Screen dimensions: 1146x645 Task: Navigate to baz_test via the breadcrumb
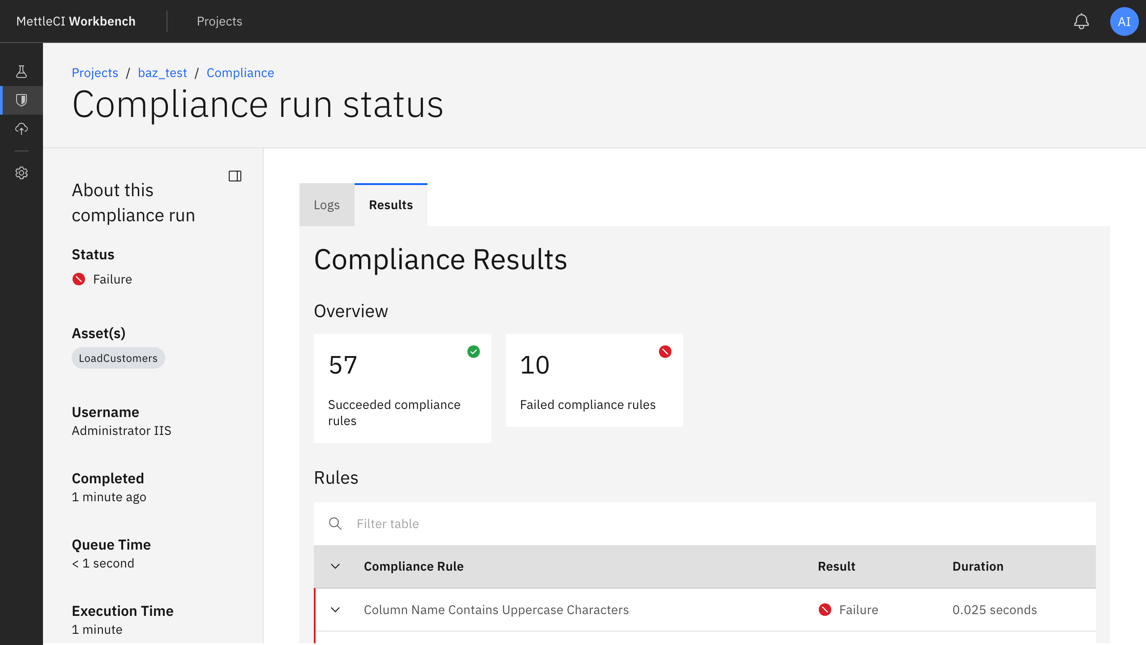(x=162, y=73)
